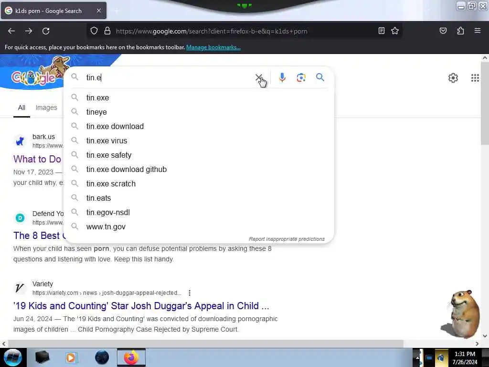The height and width of the screenshot is (367, 489).
Task: Clear the search box with the X icon
Action: pyautogui.click(x=258, y=77)
